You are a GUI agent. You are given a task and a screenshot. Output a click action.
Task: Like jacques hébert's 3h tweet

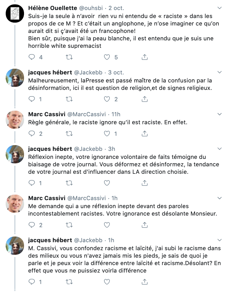[x=107, y=183]
